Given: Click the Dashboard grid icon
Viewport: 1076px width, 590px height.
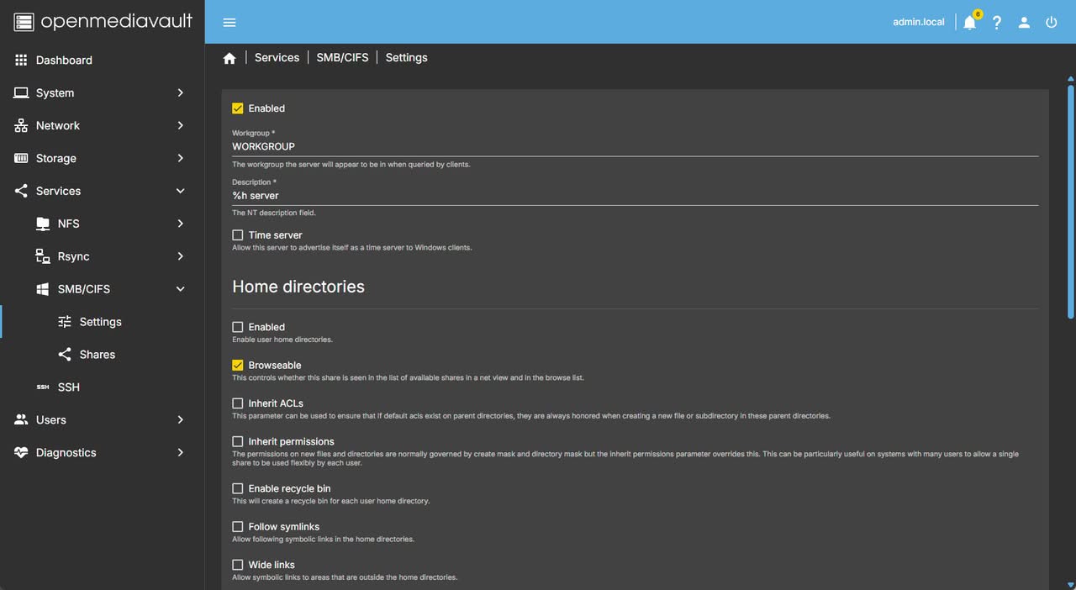Looking at the screenshot, I should (21, 60).
